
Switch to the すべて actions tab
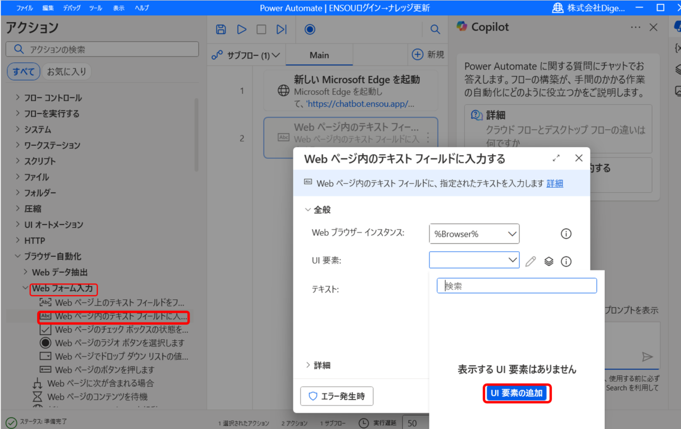[23, 71]
